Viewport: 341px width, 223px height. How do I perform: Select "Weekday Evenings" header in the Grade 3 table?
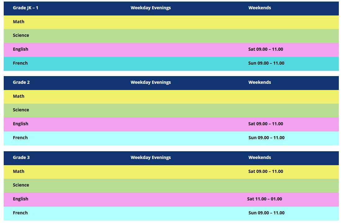tap(150, 157)
